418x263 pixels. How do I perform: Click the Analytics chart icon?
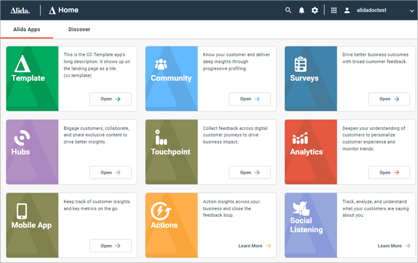(x=300, y=138)
